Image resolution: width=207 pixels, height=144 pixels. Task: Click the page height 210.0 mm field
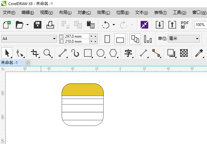76,42
